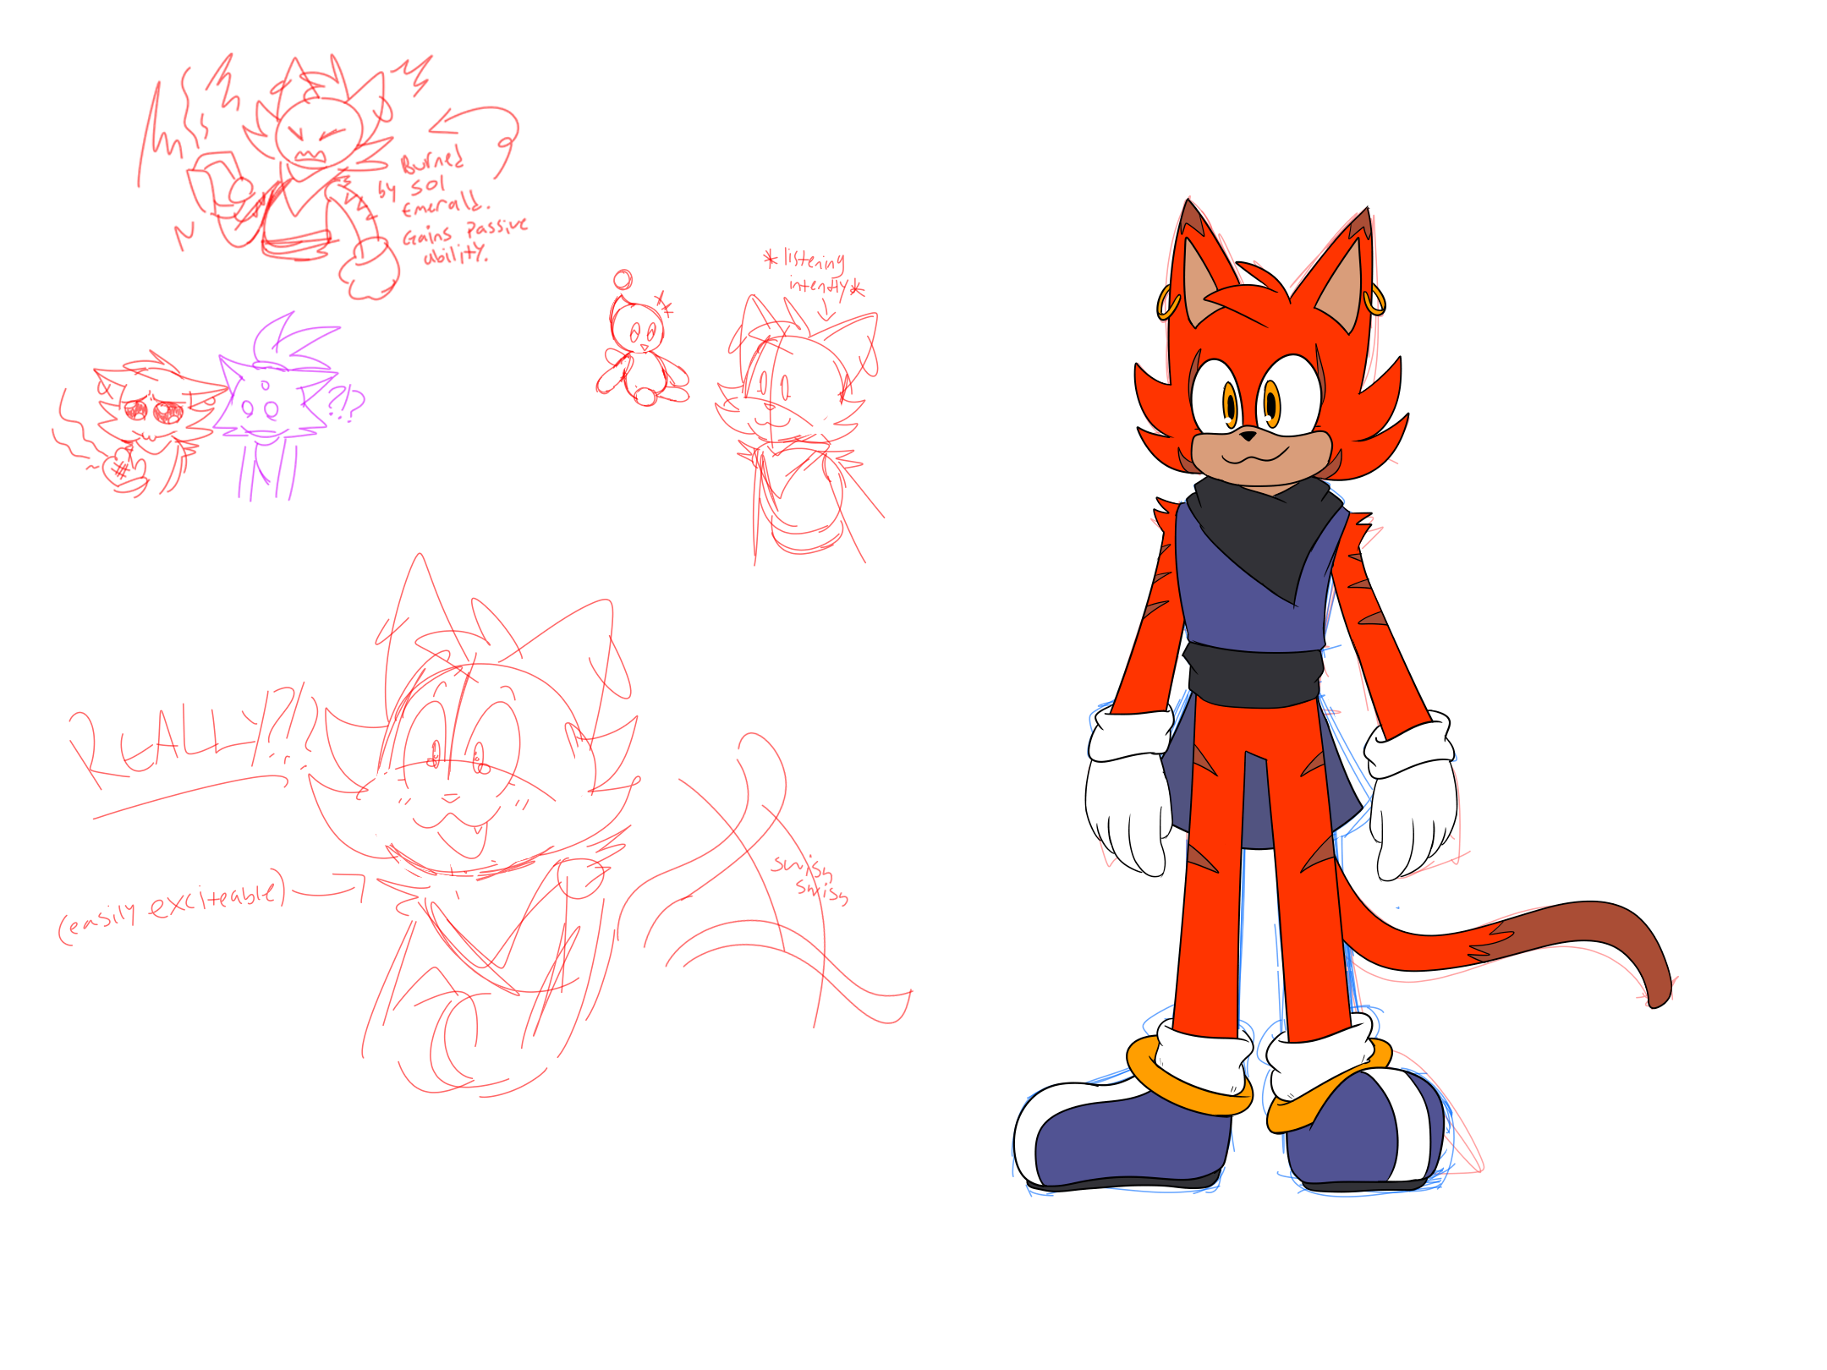The image size is (1827, 1370).
Task: Click the black waist sash
Action: [x=1254, y=677]
